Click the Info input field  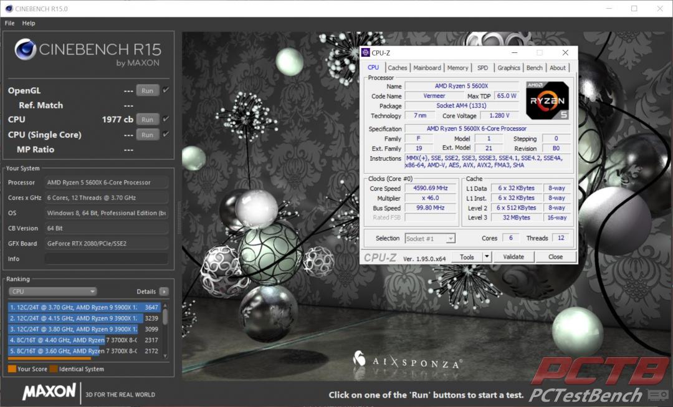click(x=107, y=259)
